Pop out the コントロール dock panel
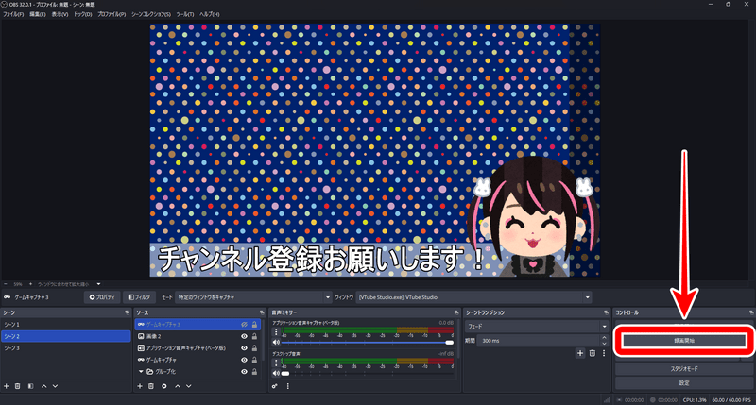This screenshot has height=405, width=756. 751,313
